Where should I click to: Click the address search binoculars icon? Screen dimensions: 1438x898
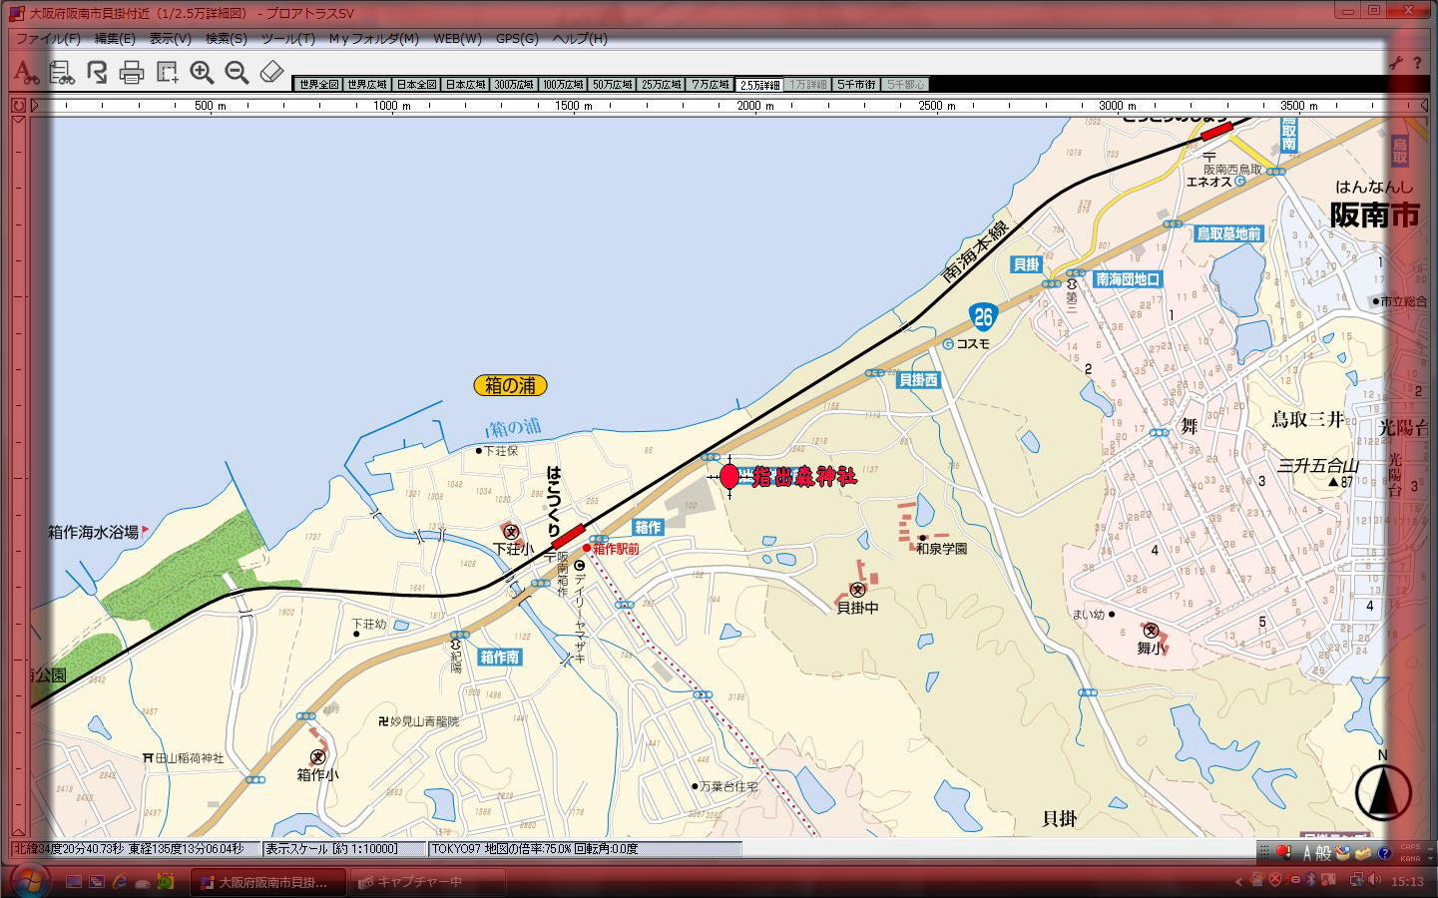click(26, 72)
